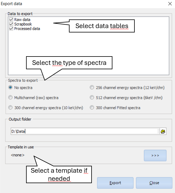Choose 512 channel energy spectra (6keV/chn)
This screenshot has width=175, height=193.
pyautogui.click(x=92, y=98)
